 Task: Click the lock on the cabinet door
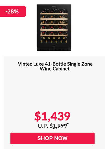pos(54,46)
